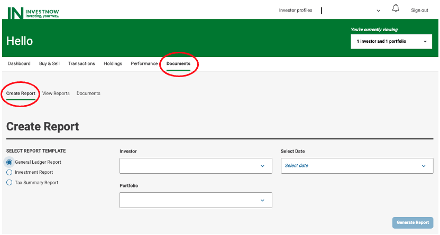Choose the Investment Report template
The height and width of the screenshot is (235, 440).
pos(10,172)
